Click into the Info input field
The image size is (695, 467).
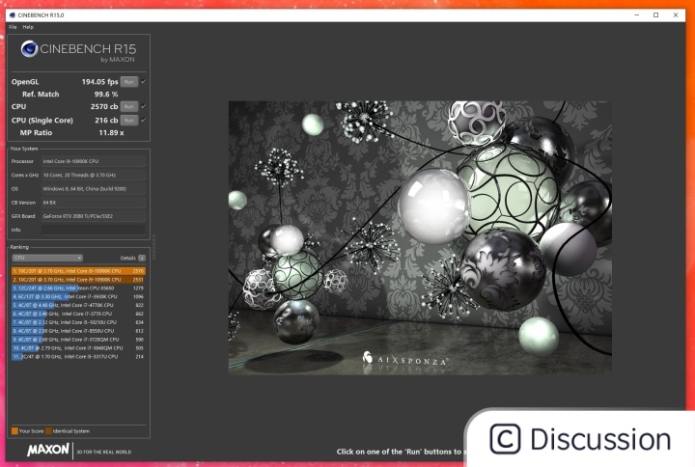tap(93, 230)
